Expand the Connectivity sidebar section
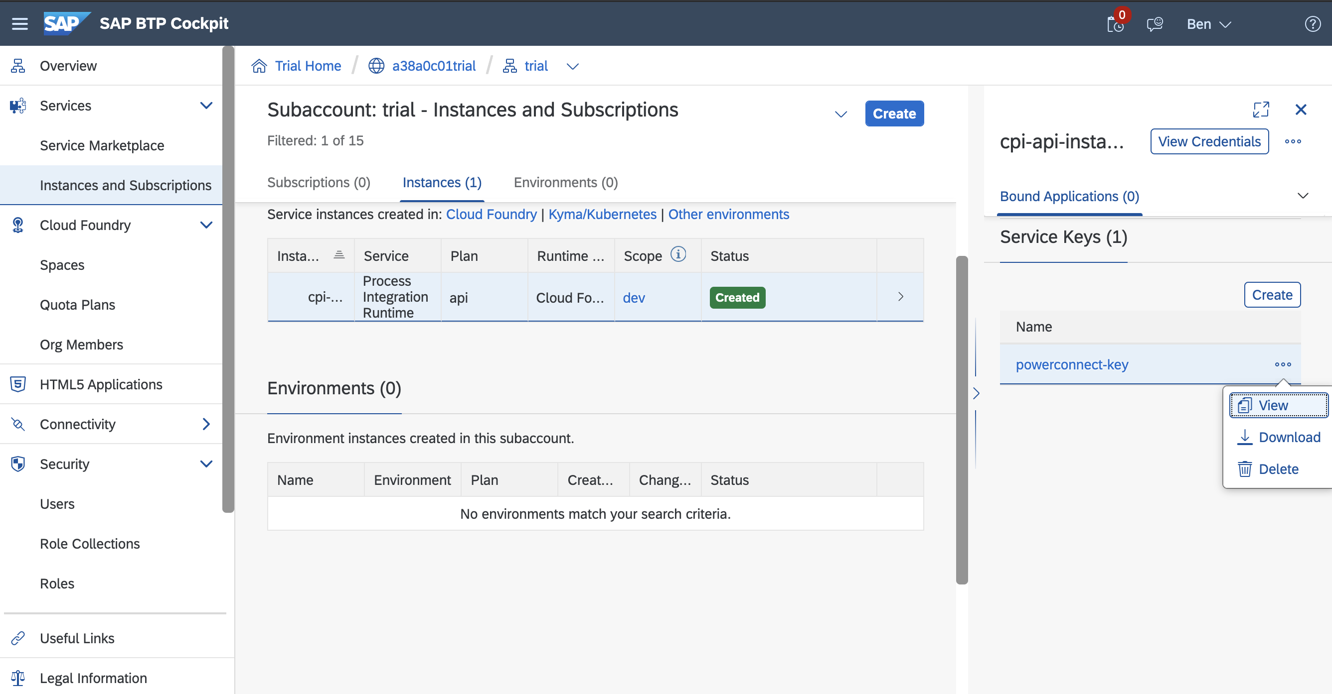The height and width of the screenshot is (694, 1332). pos(206,424)
